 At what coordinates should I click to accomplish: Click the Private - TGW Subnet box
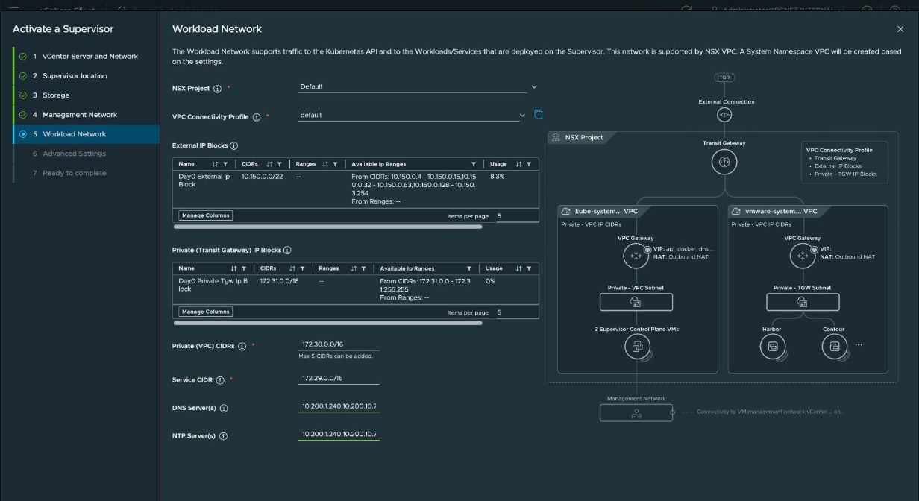pyautogui.click(x=803, y=302)
